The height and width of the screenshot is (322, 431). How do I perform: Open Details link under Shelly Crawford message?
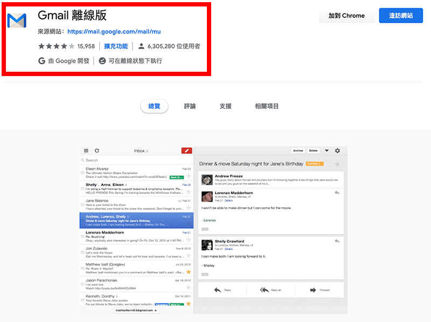[228, 249]
